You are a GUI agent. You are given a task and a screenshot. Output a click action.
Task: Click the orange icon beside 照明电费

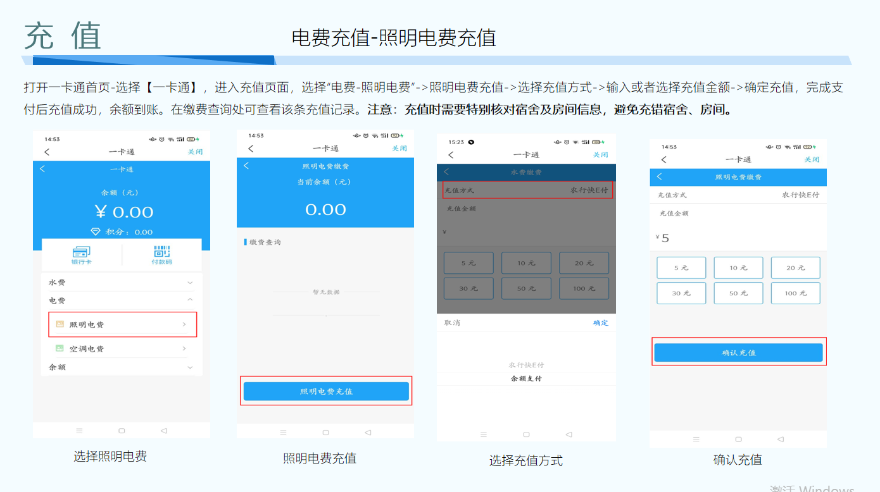tap(60, 324)
